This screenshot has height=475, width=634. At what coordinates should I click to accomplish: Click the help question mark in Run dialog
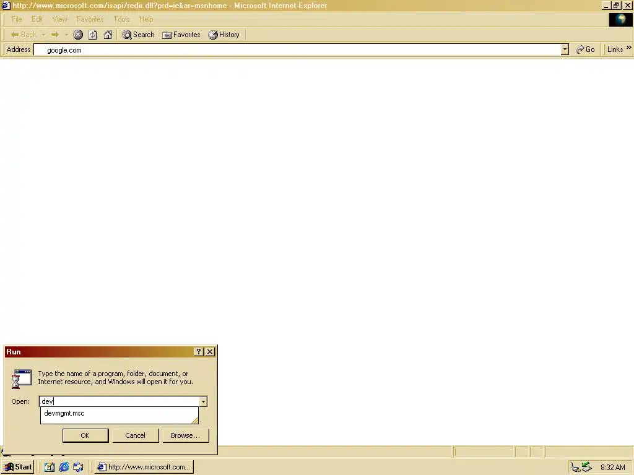coord(199,352)
